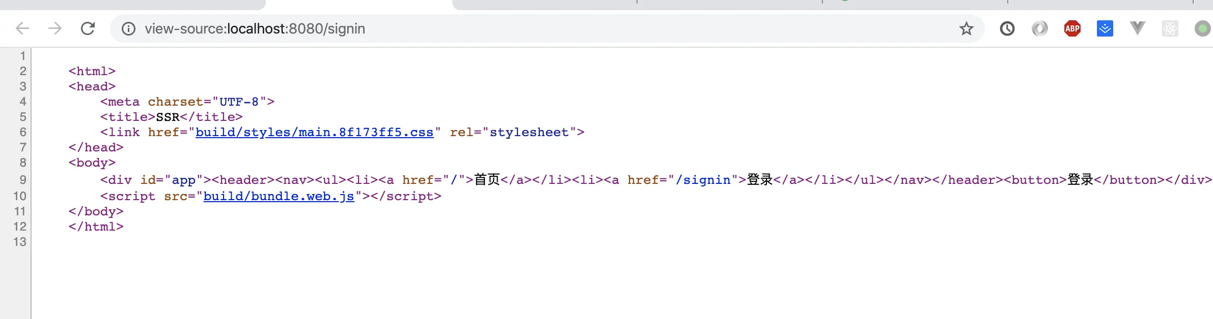Click the rel="stylesheet" attribute
Screen dimensions: 1213x319
513,133
